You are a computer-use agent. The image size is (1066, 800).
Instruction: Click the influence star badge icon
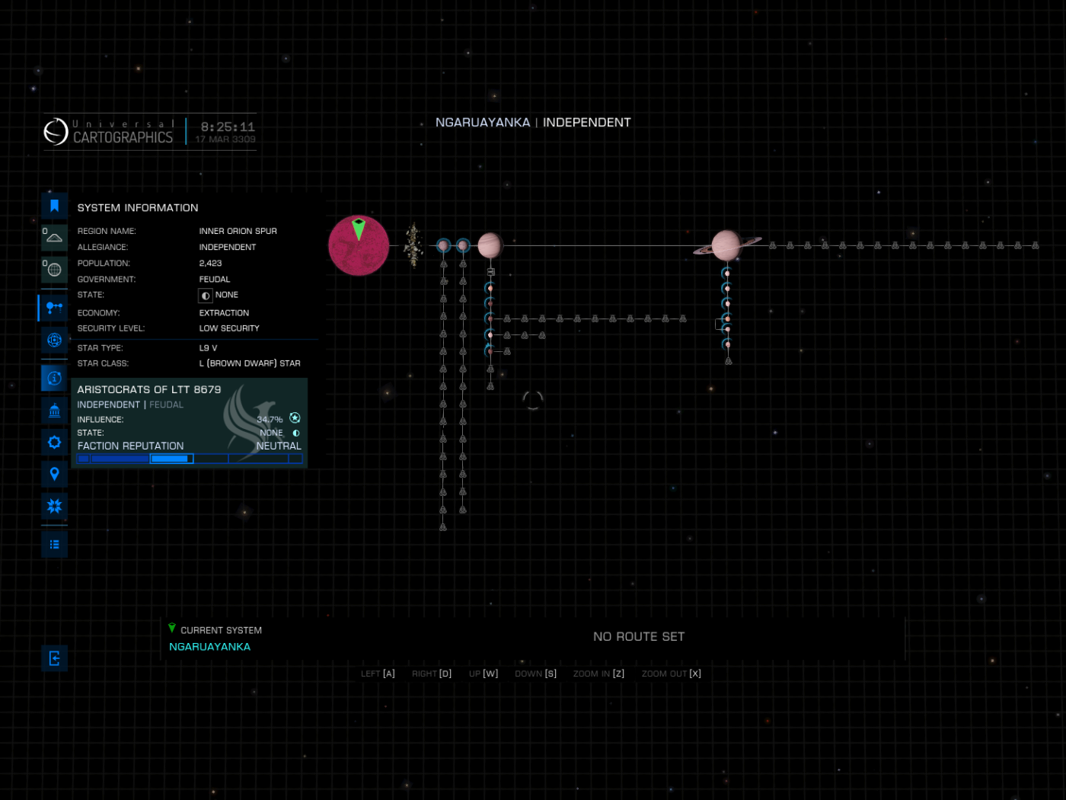click(x=295, y=418)
